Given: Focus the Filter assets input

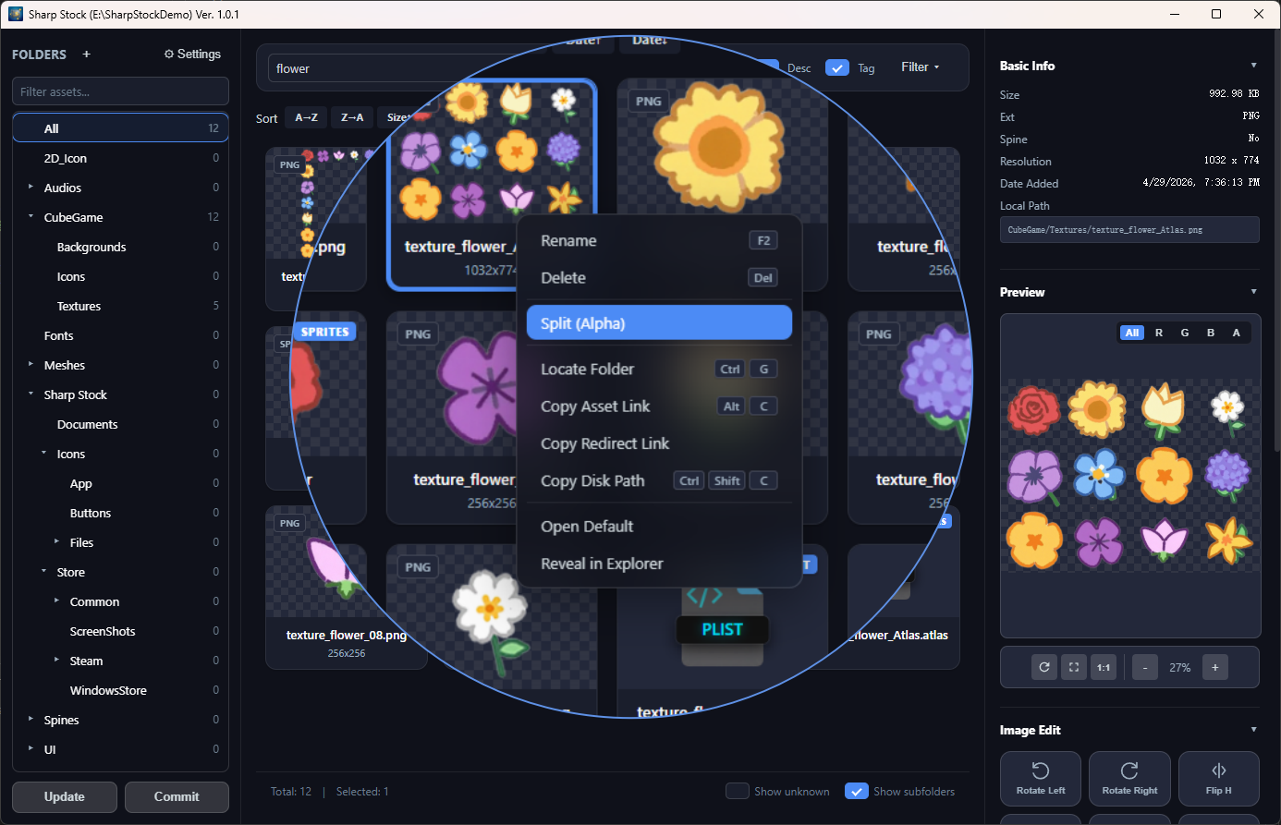Looking at the screenshot, I should [120, 91].
